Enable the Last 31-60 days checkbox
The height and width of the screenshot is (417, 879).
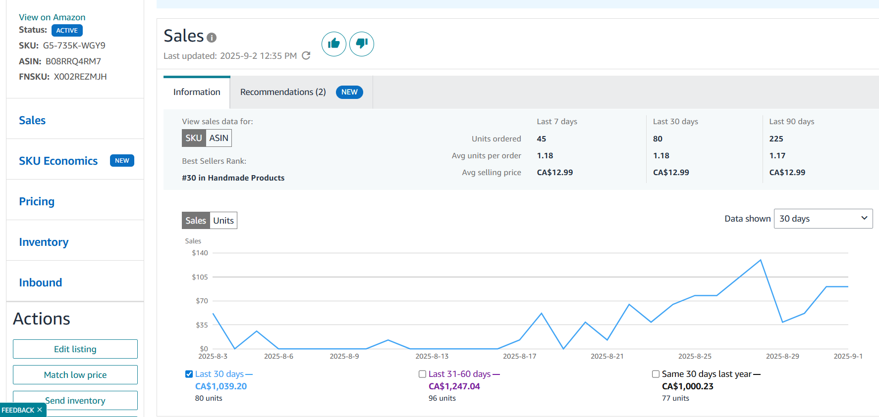[422, 374]
